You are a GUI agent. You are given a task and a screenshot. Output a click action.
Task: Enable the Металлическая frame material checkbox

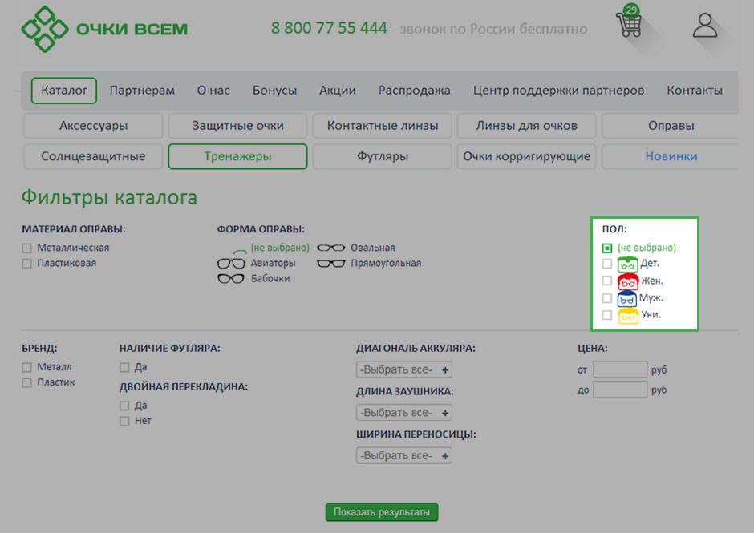[27, 248]
